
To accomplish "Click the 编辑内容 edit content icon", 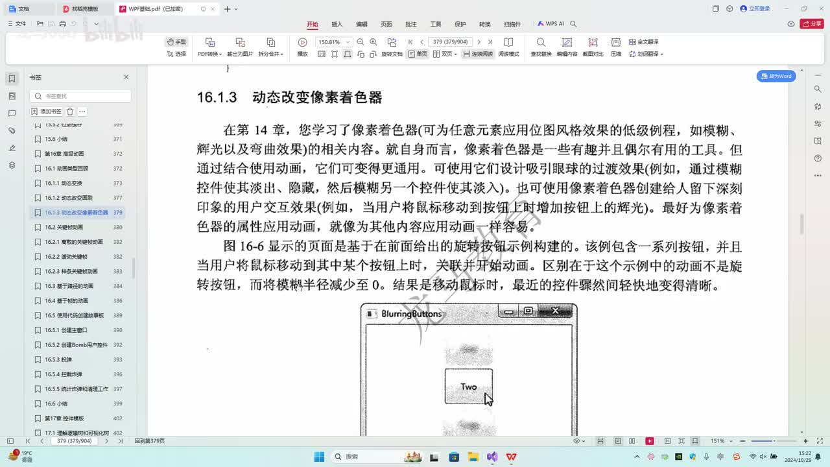I will (x=567, y=42).
